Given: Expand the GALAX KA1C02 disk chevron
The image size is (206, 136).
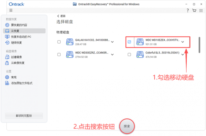Looking at the screenshot, I should click(112, 42).
